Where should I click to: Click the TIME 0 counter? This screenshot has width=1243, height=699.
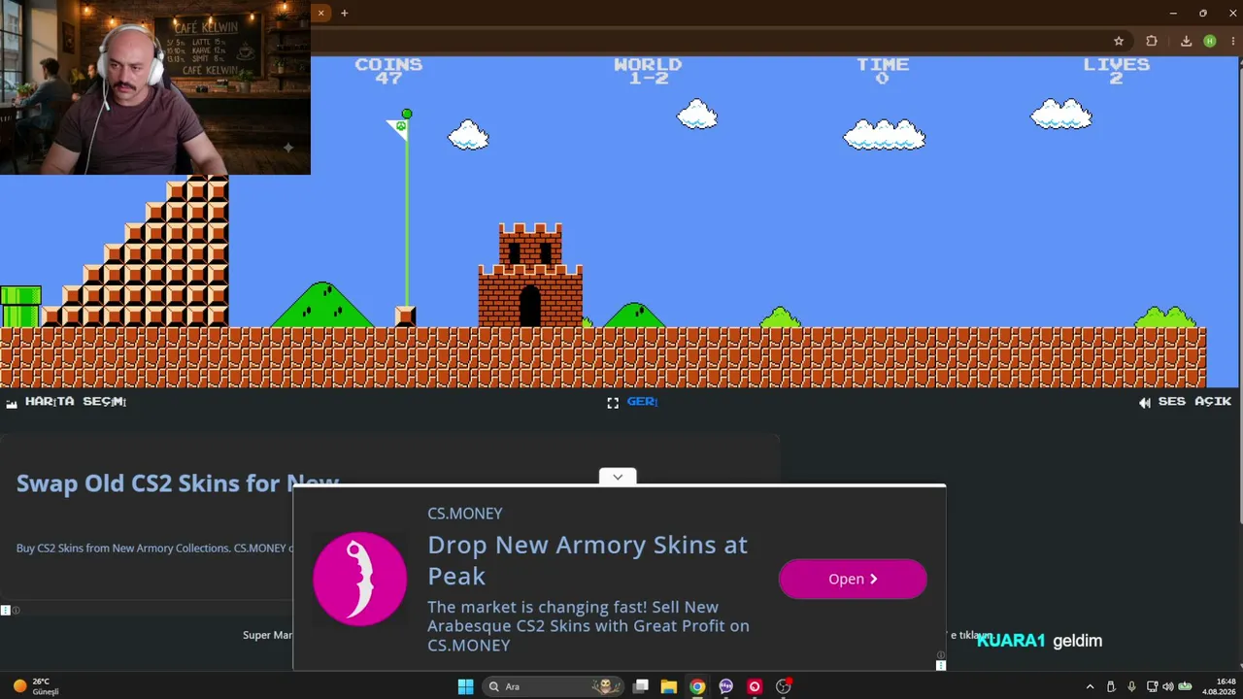tap(883, 71)
